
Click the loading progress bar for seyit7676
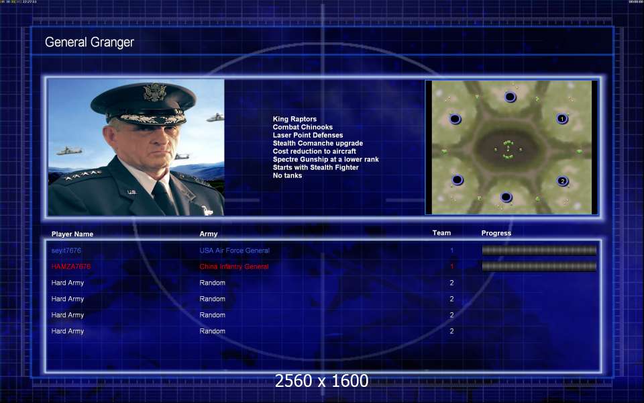[x=539, y=250]
